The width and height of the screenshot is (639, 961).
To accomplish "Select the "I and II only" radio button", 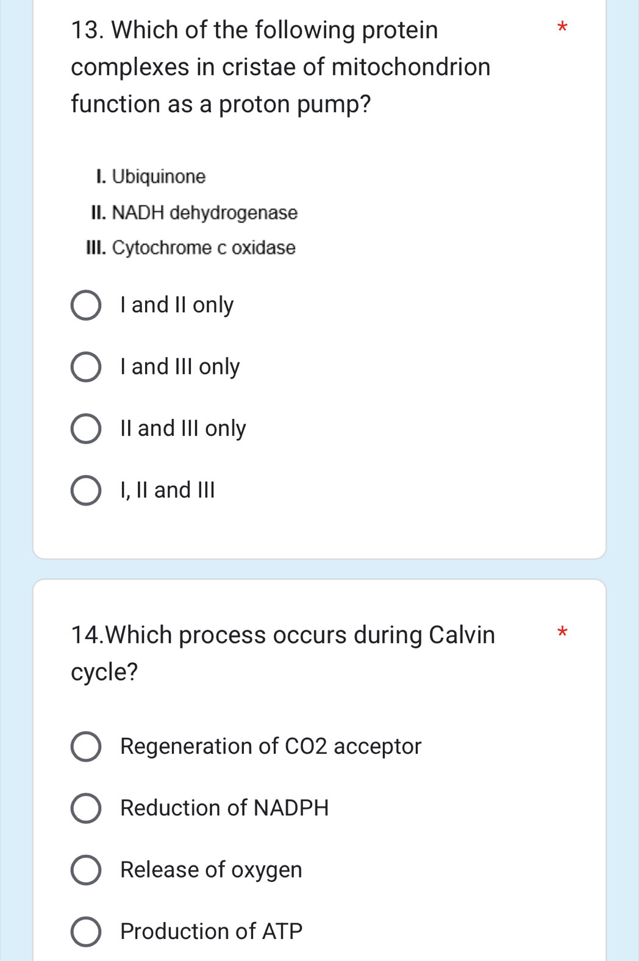I will click(86, 305).
